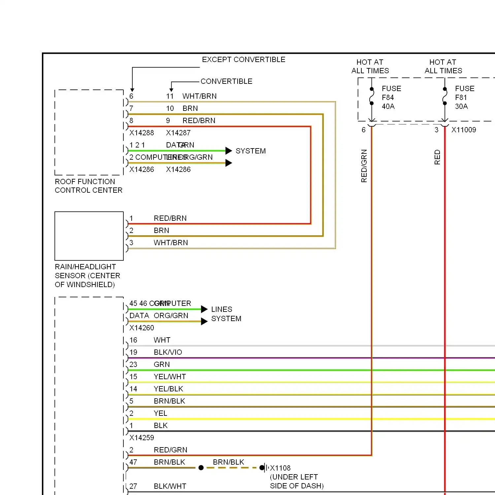Click the HOT AT ALL TIMES label above F81
Viewport: 495px width, 495px height.
[443, 67]
